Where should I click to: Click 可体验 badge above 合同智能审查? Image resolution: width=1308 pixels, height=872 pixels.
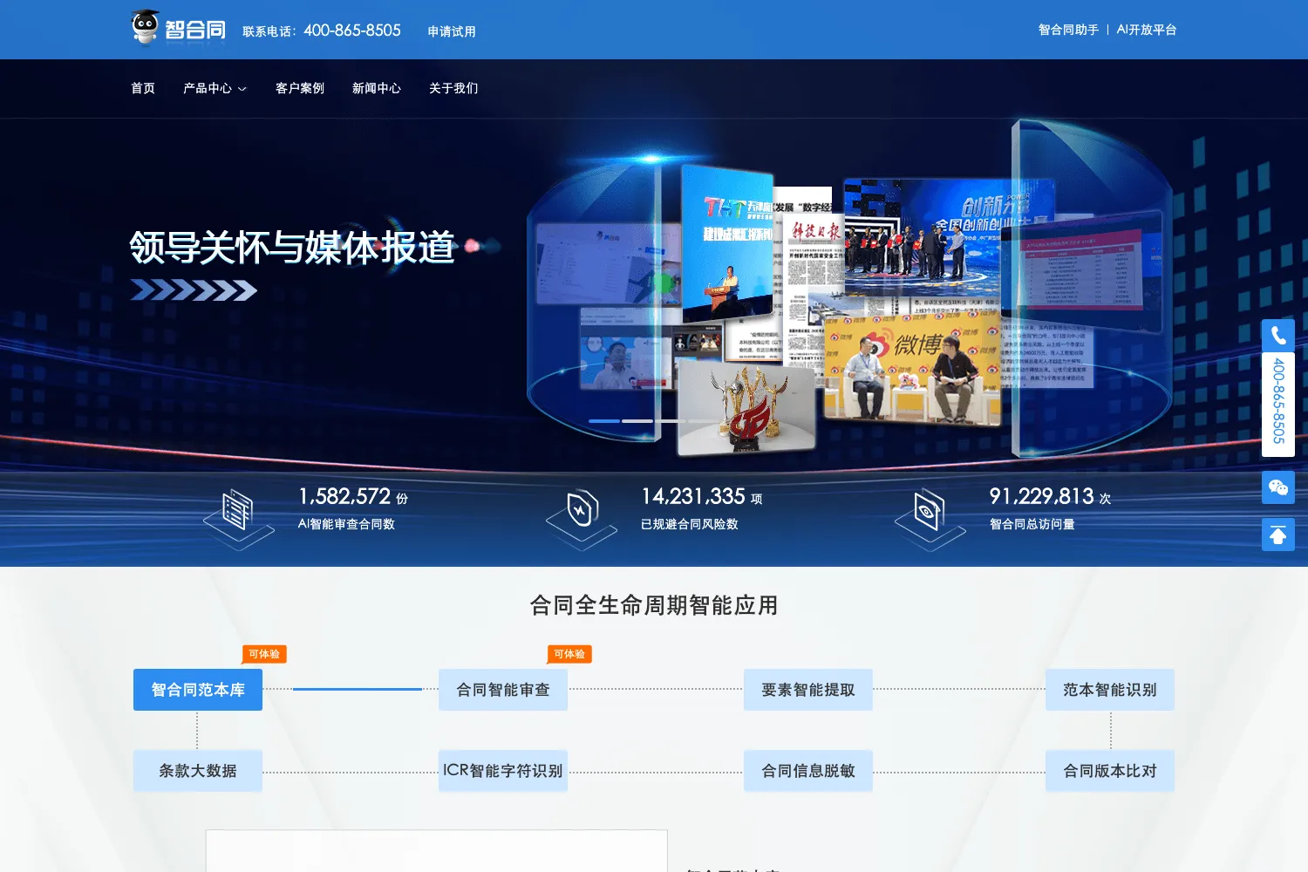(569, 654)
